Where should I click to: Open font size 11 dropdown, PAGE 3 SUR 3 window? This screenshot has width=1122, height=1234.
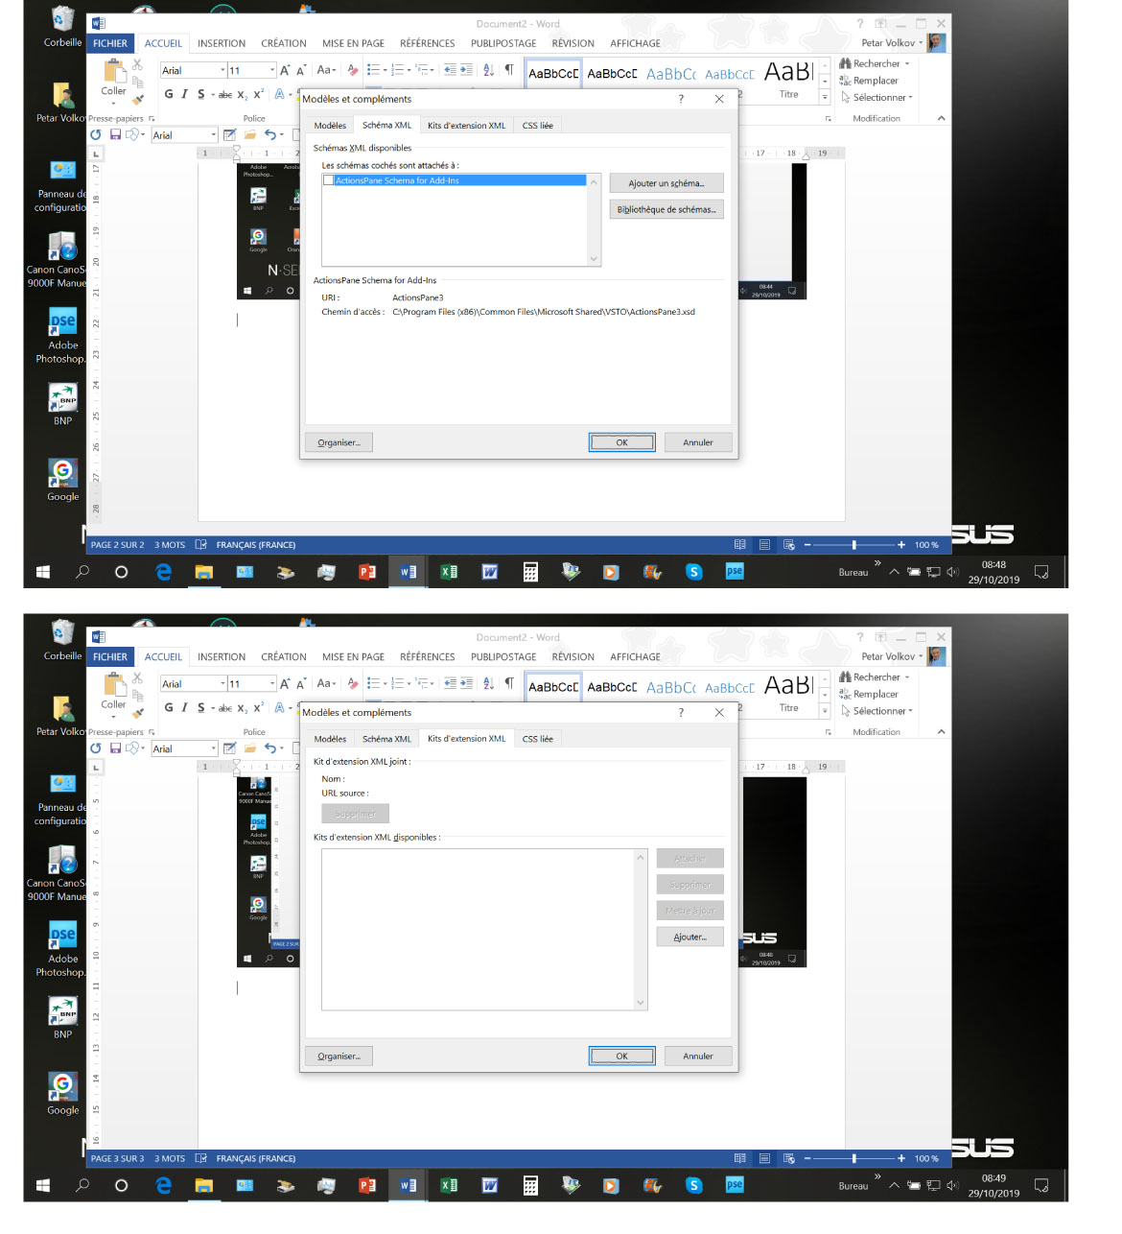pos(272,683)
